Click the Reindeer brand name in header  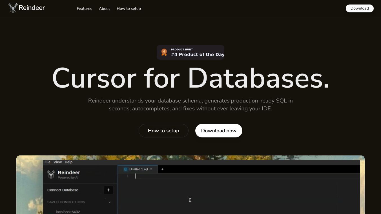[x=32, y=8]
